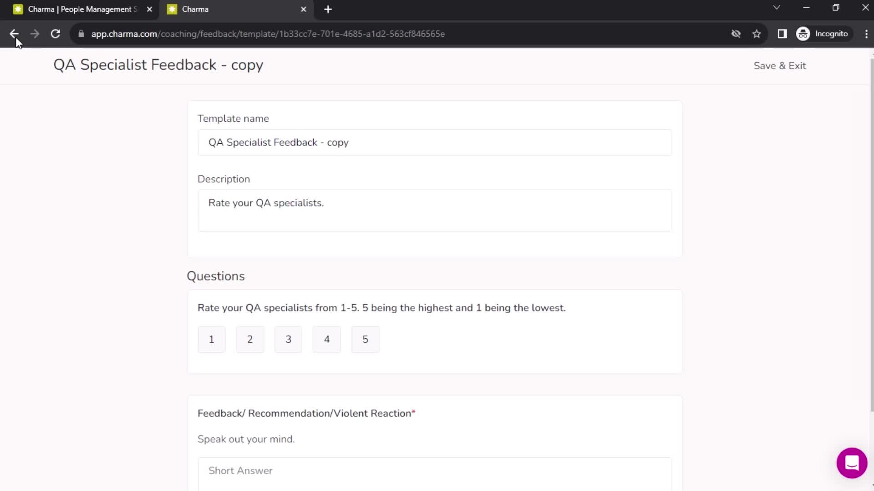Open the Chrome three-dot menu
Viewport: 874px width, 491px height.
click(x=866, y=34)
